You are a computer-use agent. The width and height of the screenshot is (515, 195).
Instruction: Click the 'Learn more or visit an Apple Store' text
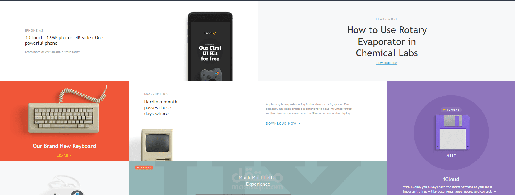(52, 52)
